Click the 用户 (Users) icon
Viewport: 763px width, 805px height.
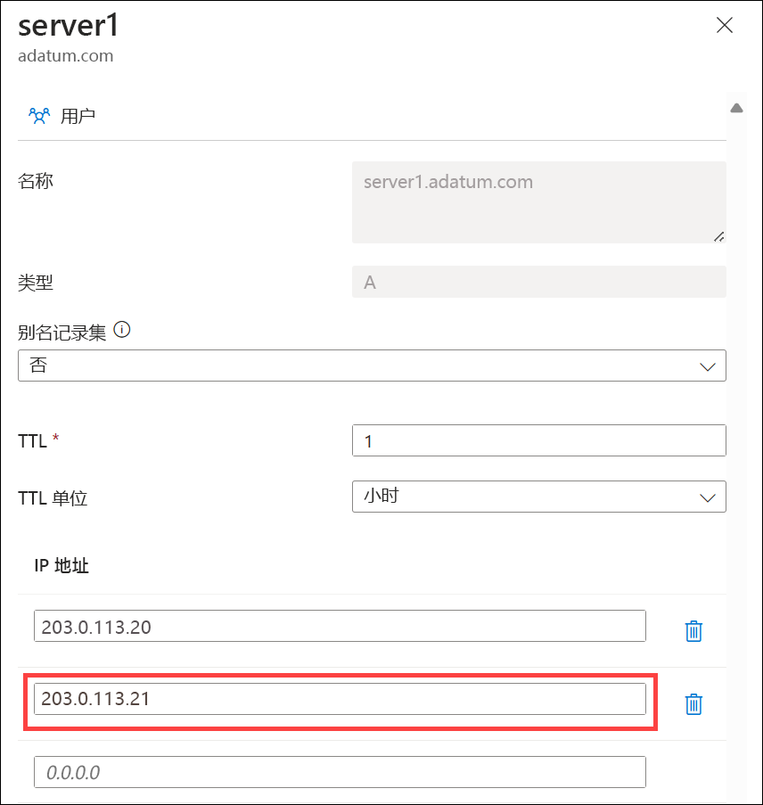pyautogui.click(x=39, y=115)
